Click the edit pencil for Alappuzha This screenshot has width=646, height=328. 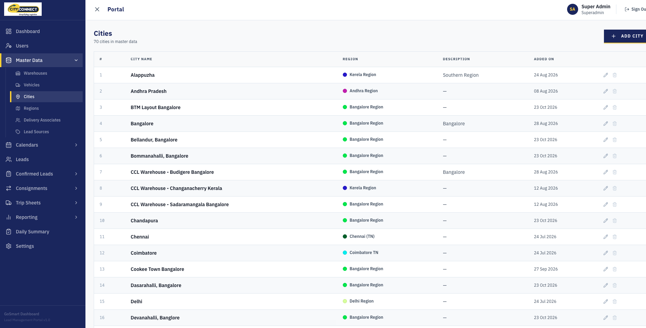(x=606, y=75)
